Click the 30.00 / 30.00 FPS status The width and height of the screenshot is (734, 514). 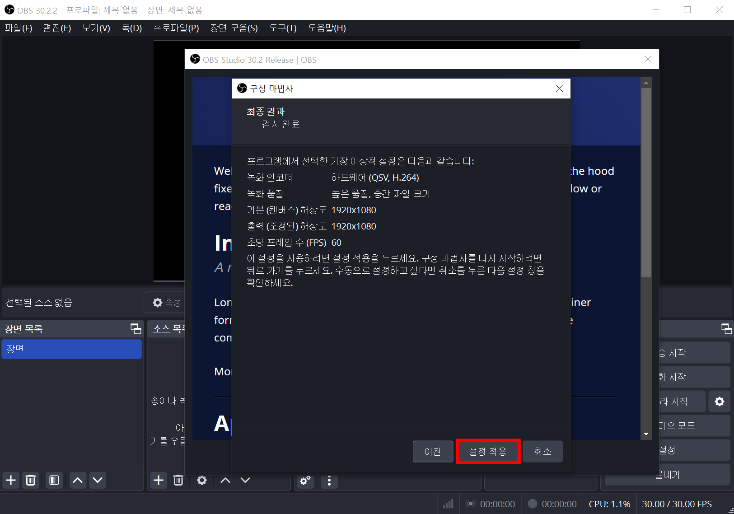tap(677, 504)
